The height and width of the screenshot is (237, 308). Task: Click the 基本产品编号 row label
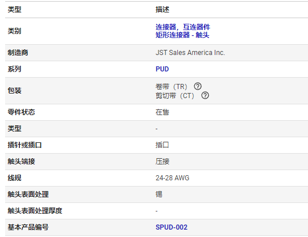coord(28,227)
